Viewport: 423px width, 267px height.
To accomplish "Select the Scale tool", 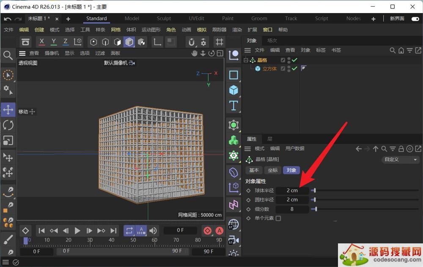I will pyautogui.click(x=8, y=140).
